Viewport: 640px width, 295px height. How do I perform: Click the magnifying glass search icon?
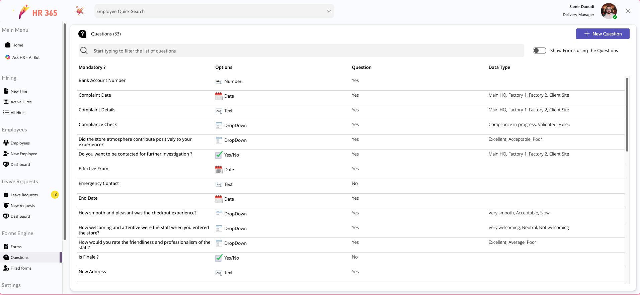click(84, 51)
